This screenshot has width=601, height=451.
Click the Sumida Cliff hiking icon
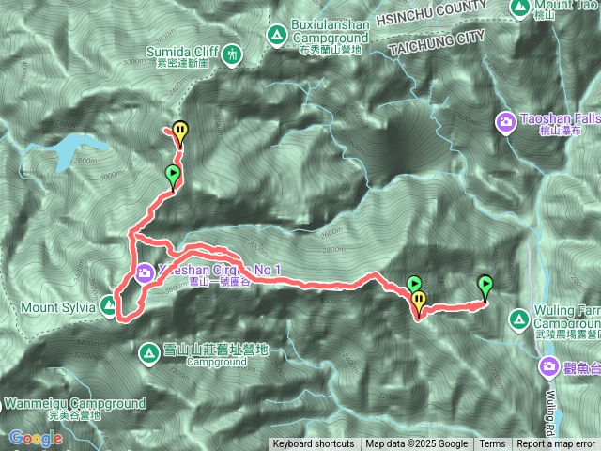[x=232, y=54]
